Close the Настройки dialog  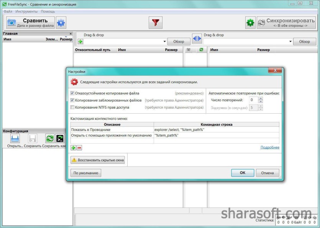coord(275,71)
